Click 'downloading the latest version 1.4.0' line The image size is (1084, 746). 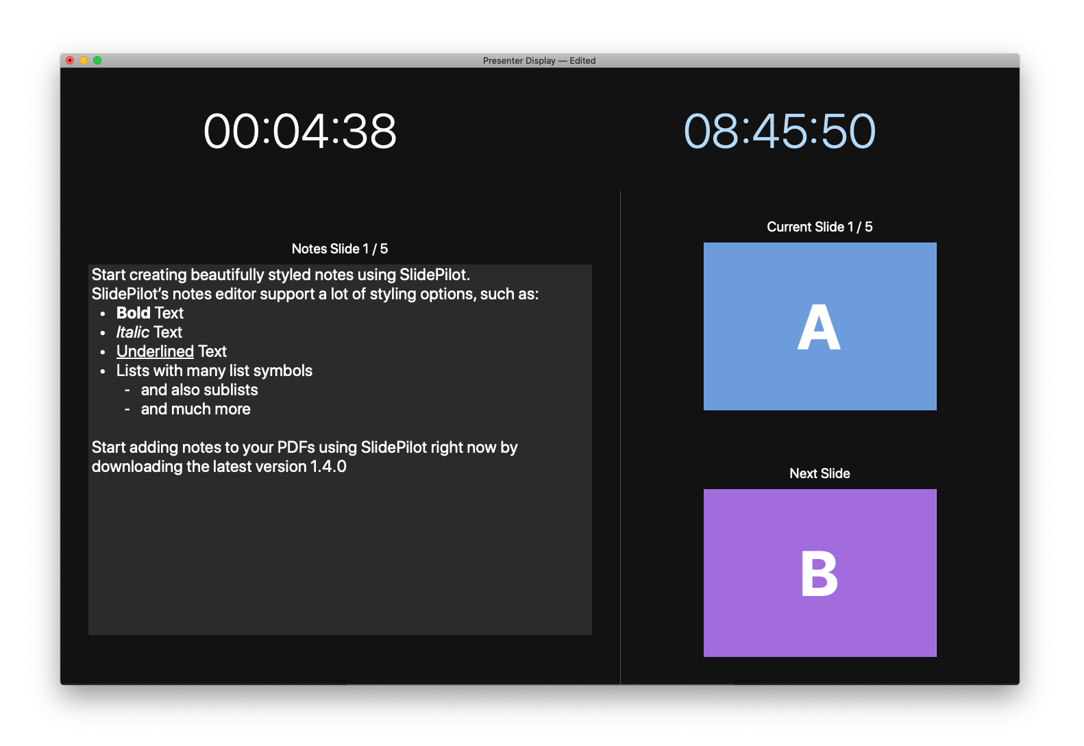[219, 467]
